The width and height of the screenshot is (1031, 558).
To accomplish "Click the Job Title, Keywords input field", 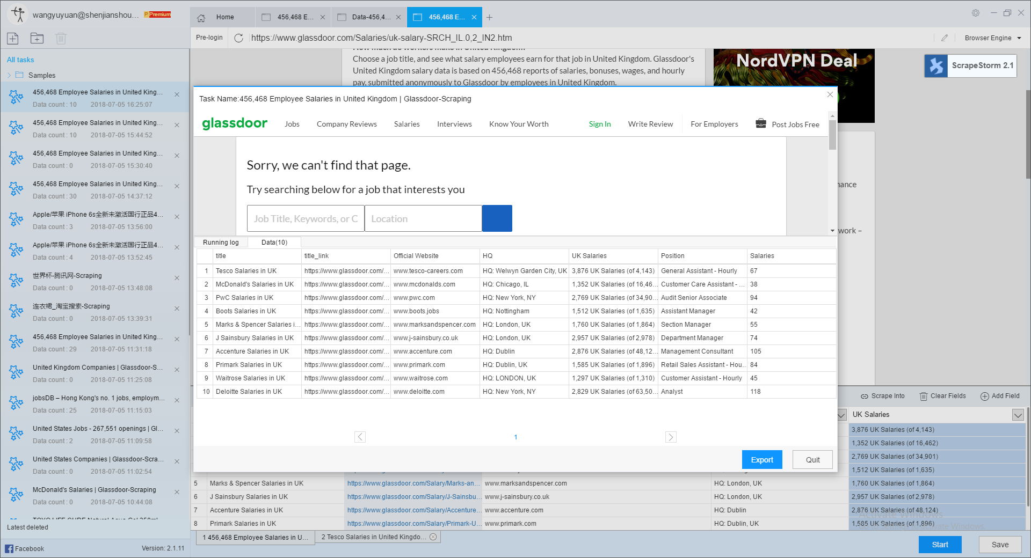I will coord(306,218).
